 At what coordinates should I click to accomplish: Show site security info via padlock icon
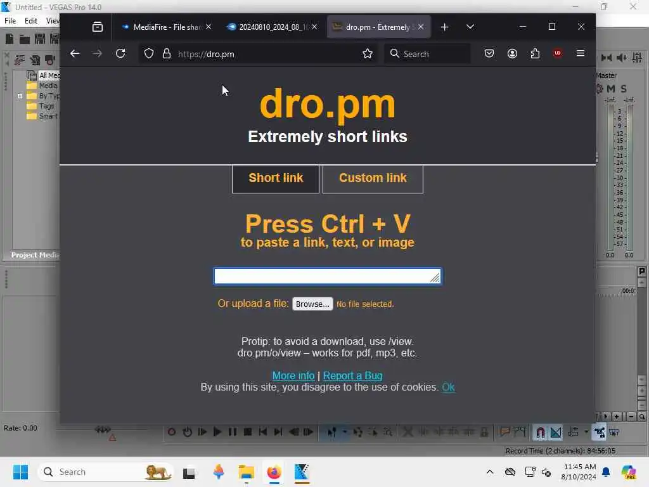167,54
